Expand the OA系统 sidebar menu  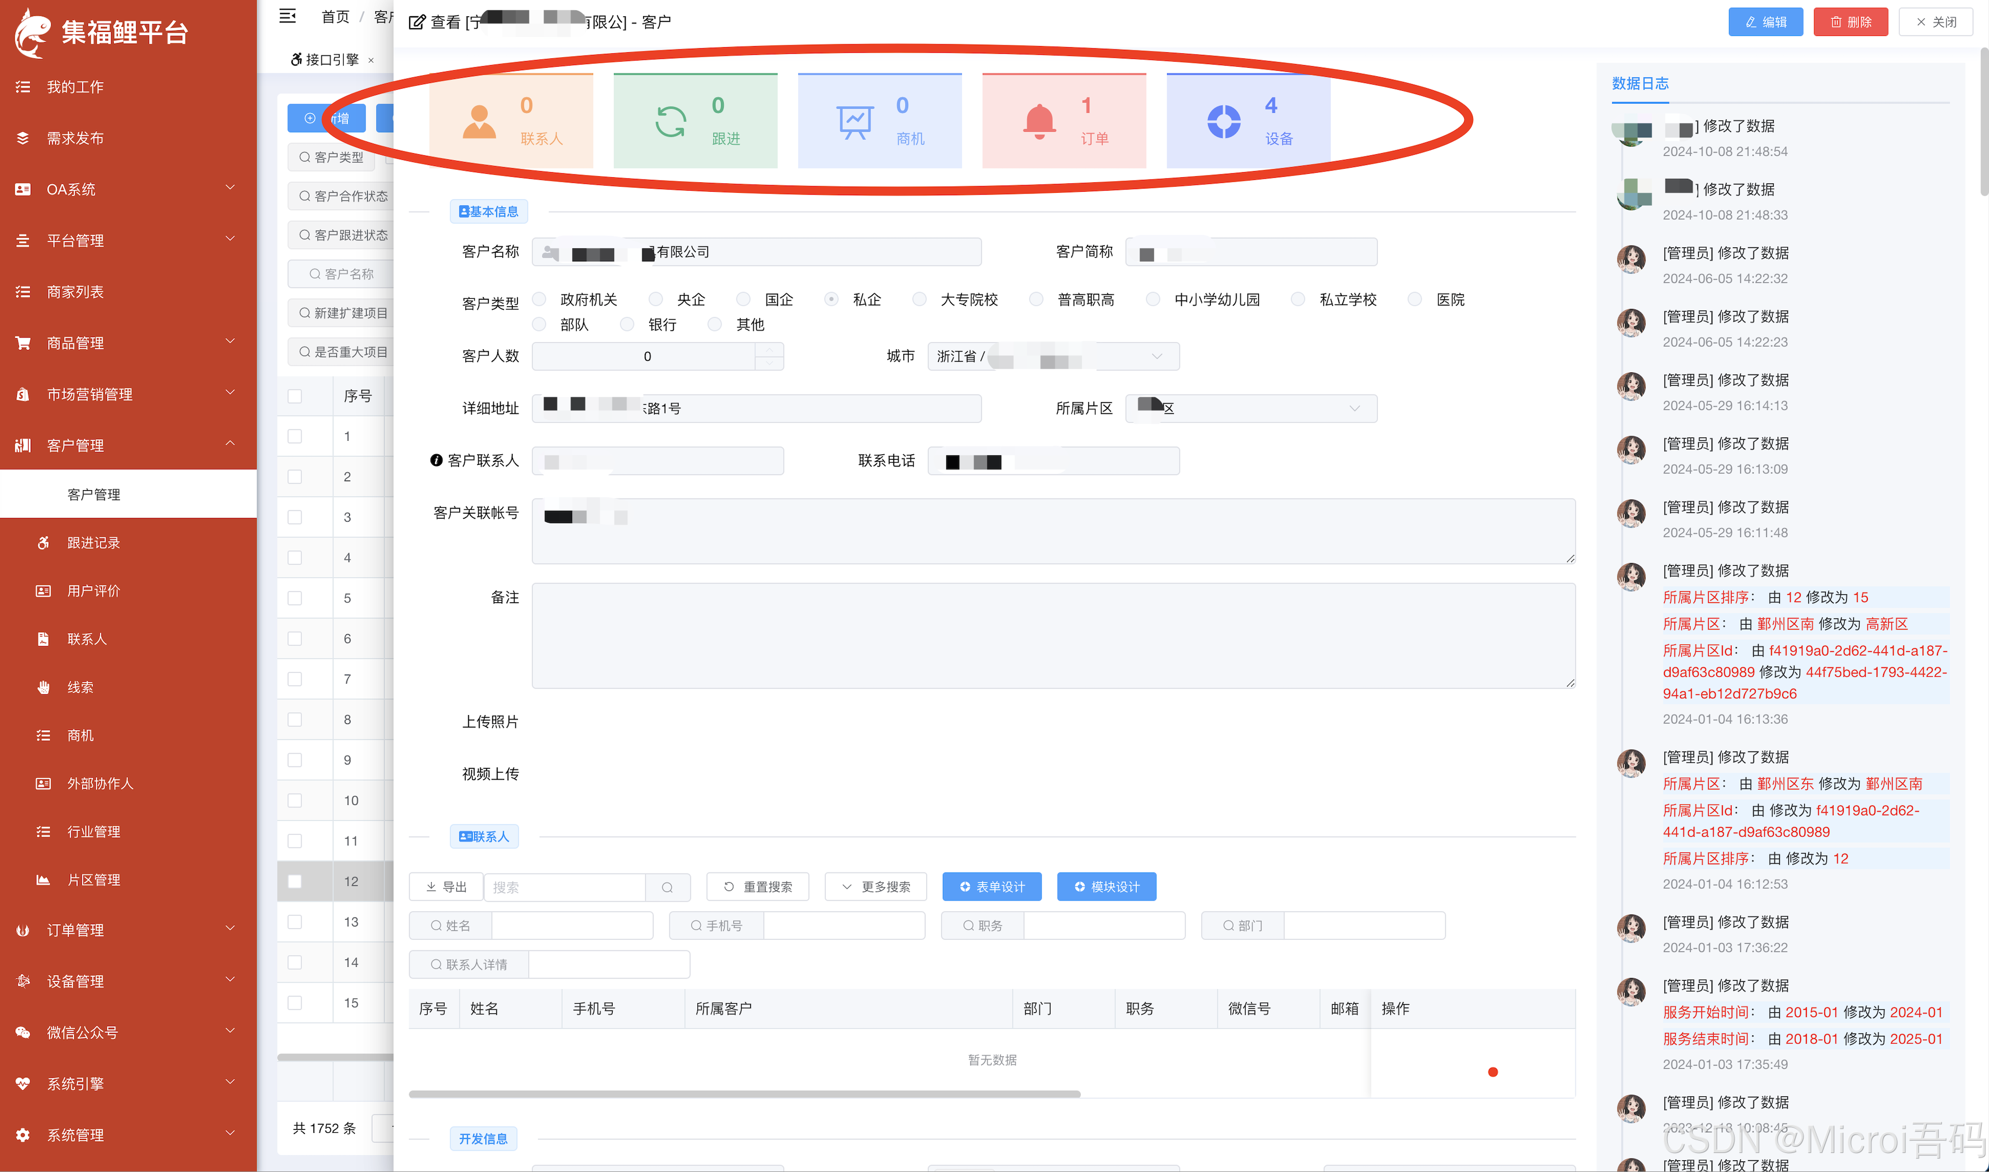[x=128, y=190]
